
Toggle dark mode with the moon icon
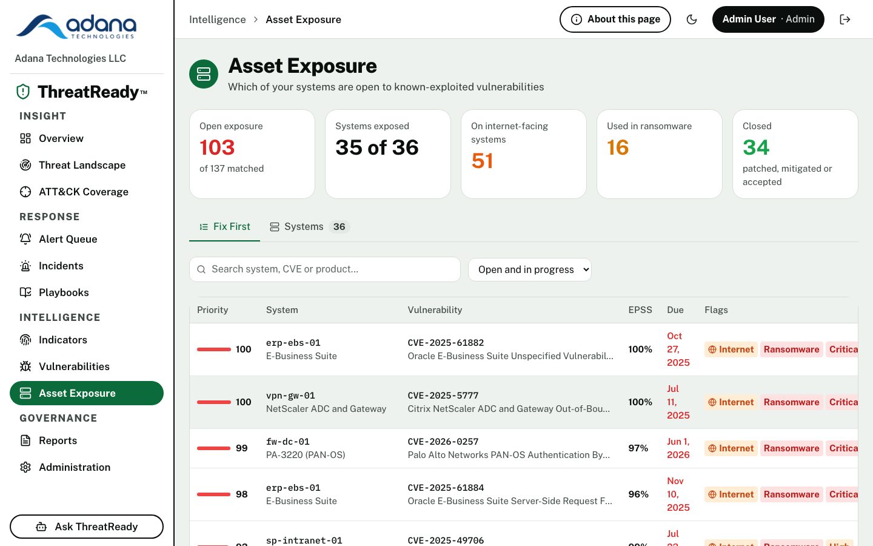692,19
